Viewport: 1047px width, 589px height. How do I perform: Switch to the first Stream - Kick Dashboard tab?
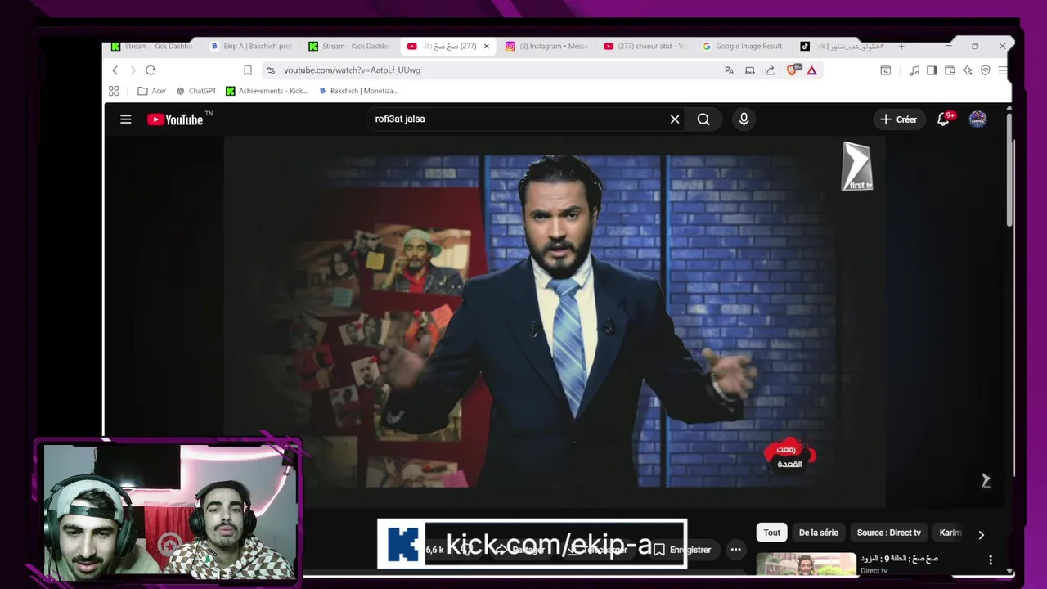click(152, 47)
